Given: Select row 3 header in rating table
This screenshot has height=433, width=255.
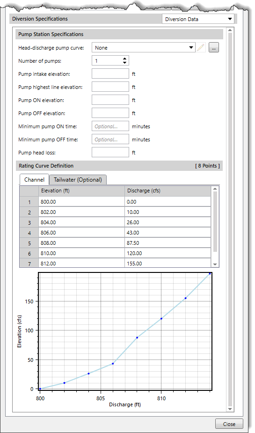Looking at the screenshot, I should tap(29, 222).
